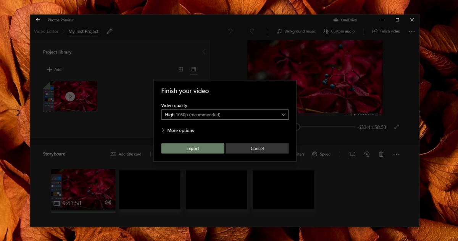
Task: Cancel the Finish your video dialog
Action: (257, 148)
